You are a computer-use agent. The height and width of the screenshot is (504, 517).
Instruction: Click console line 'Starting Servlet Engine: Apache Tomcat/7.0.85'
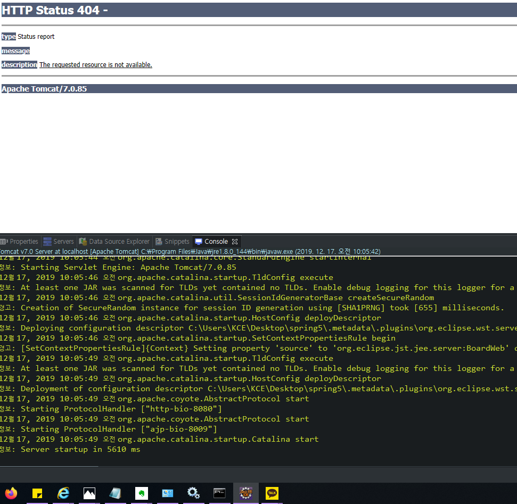click(118, 267)
